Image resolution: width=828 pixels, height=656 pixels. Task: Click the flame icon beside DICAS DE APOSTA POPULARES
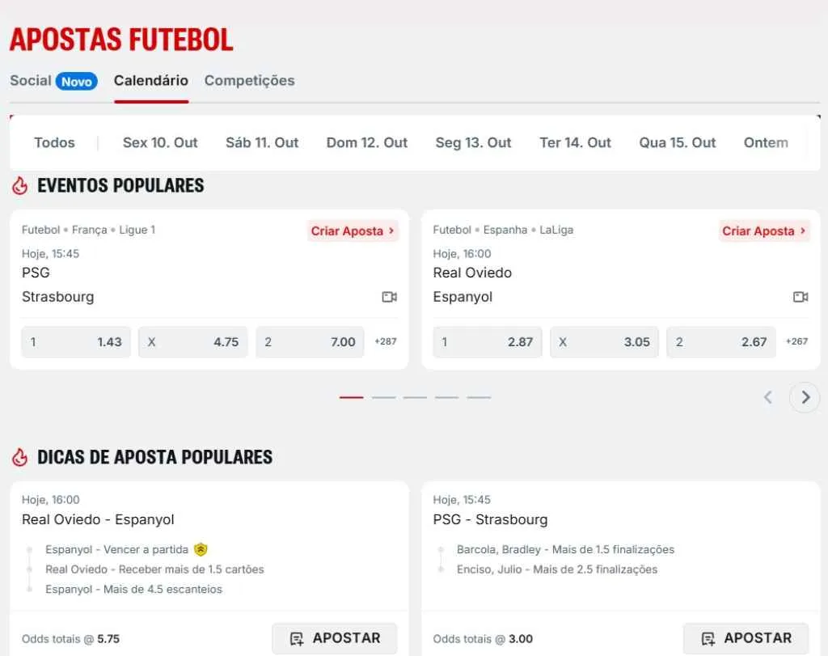20,457
